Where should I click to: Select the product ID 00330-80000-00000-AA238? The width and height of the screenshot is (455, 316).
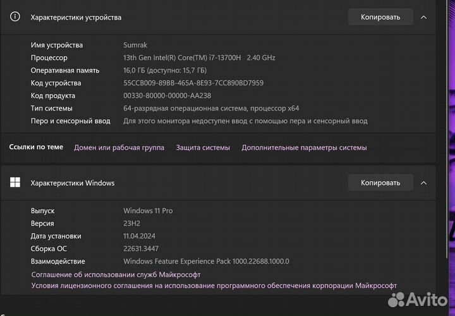(167, 95)
